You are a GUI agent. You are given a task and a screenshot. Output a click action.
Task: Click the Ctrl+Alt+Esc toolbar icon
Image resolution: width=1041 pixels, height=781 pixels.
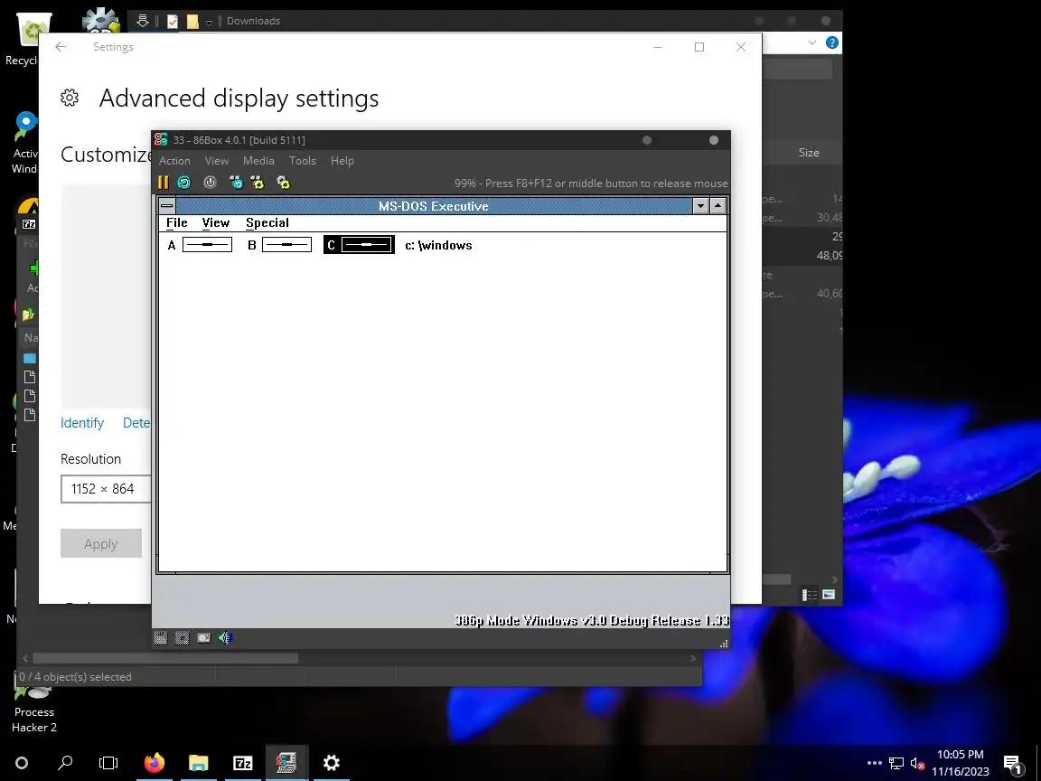[258, 182]
